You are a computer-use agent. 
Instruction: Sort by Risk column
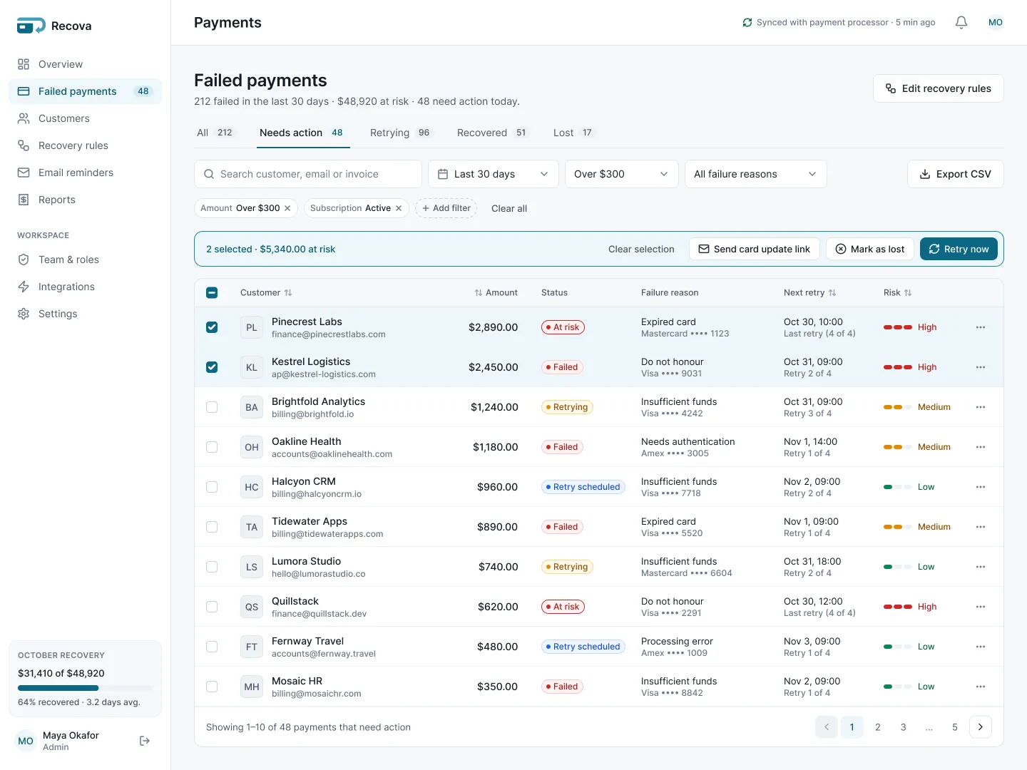(897, 292)
